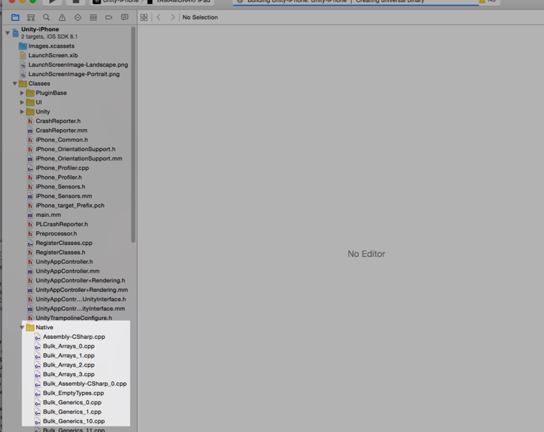Viewport: 544px width, 432px height.
Task: Open iPhone_target_Prefix.pch
Action: tap(69, 205)
